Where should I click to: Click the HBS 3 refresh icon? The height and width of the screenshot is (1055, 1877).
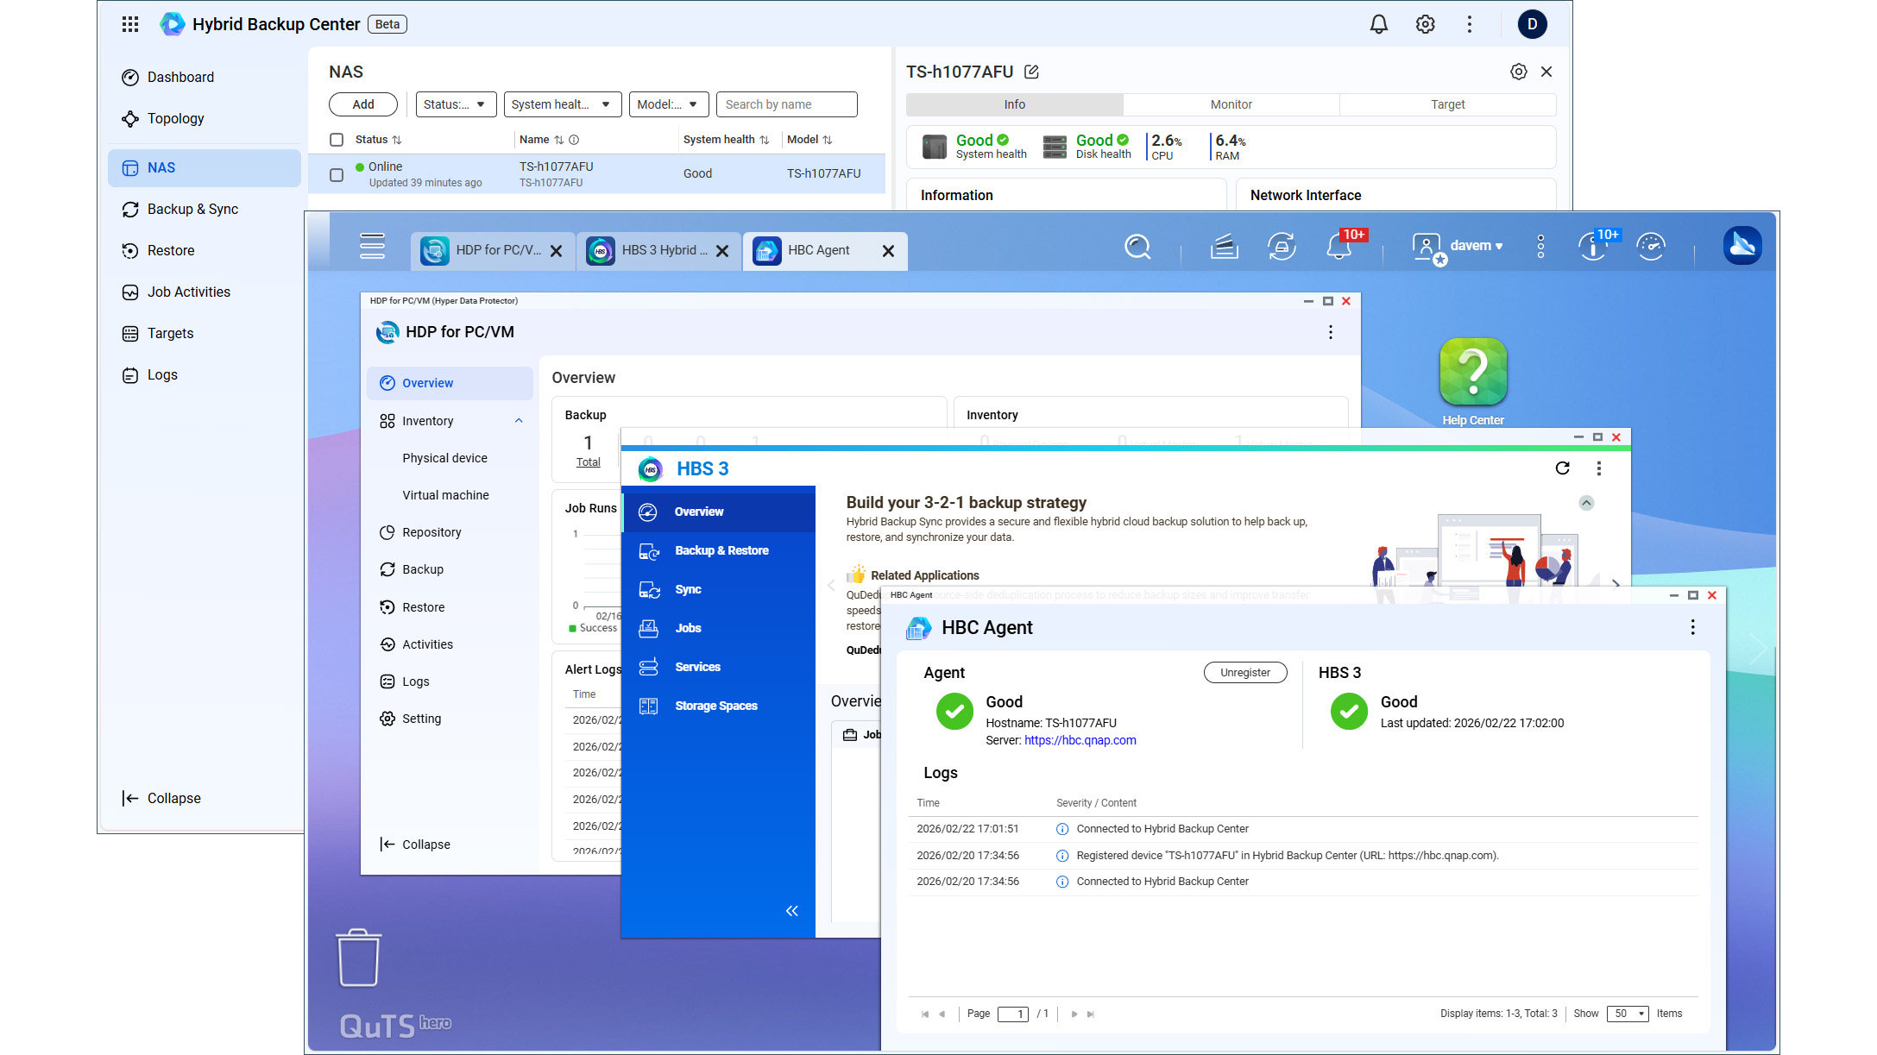coord(1562,468)
